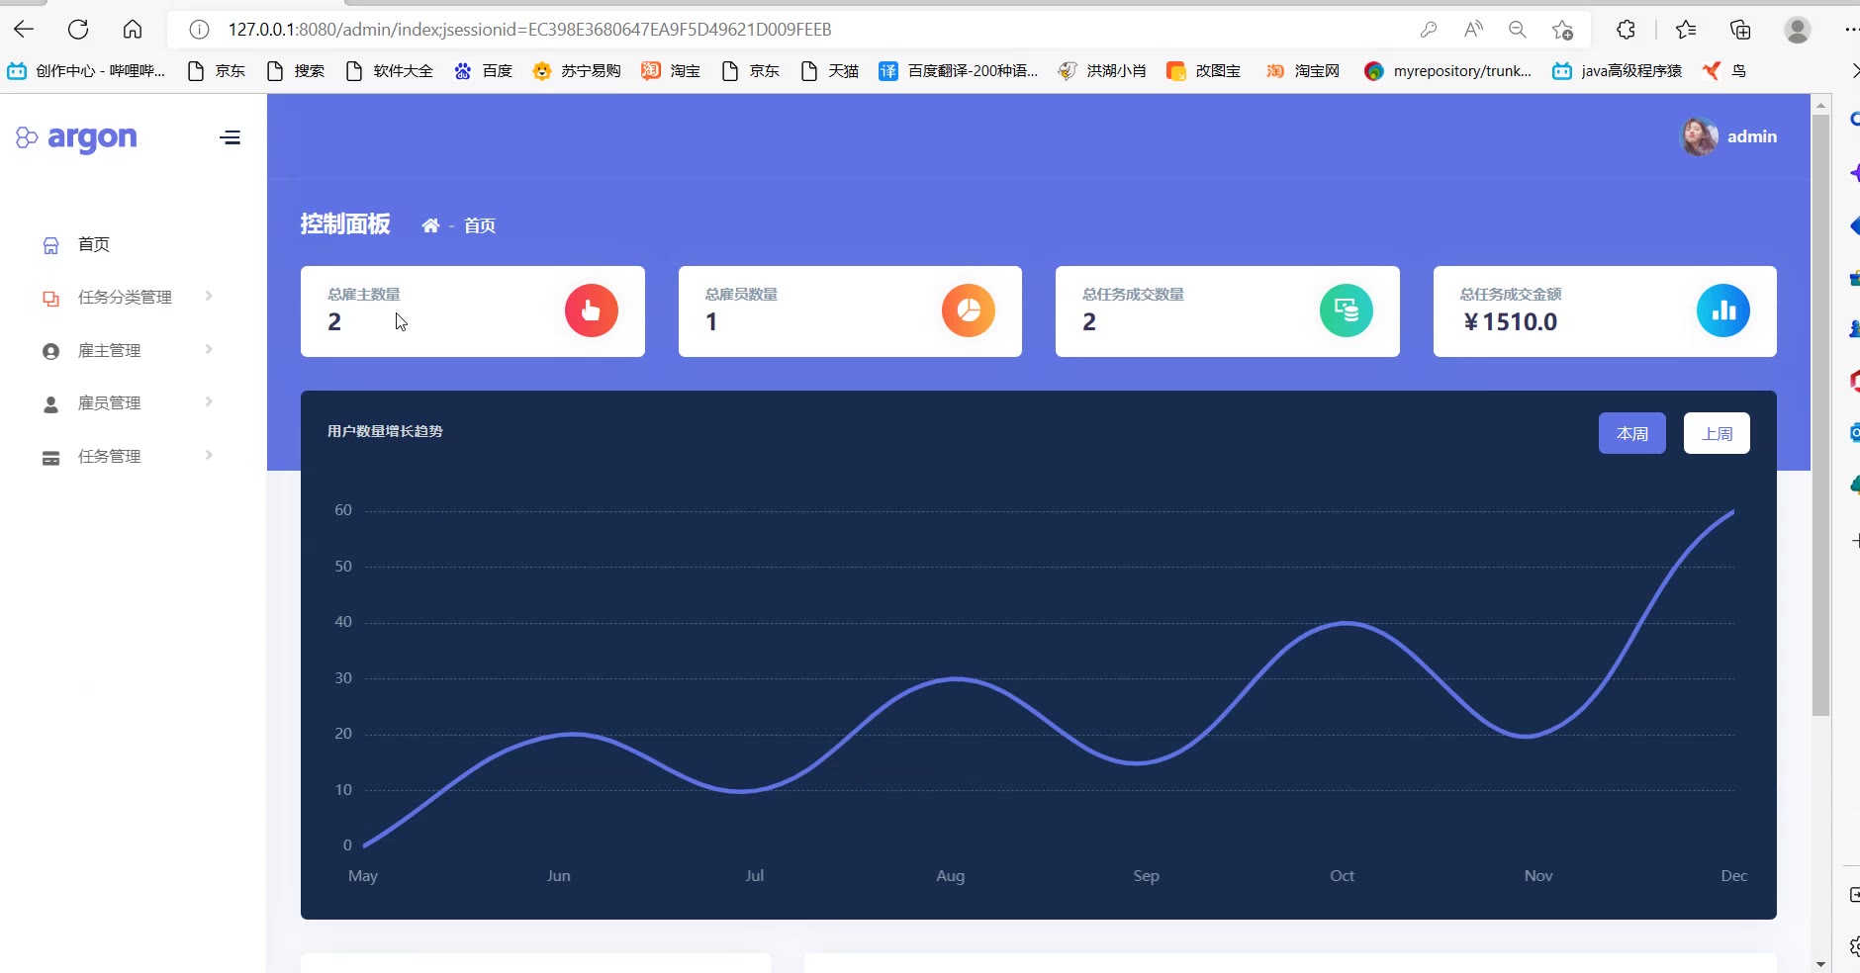
Task: Reload the page with the refresh icon
Action: [78, 30]
